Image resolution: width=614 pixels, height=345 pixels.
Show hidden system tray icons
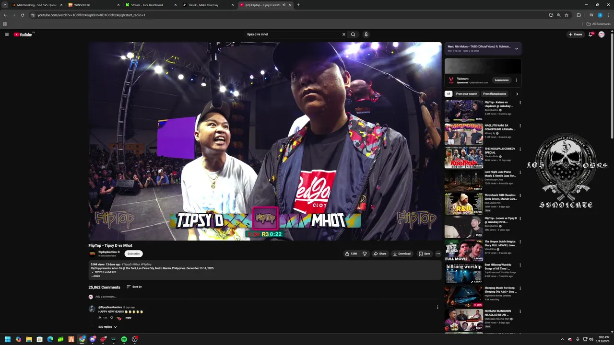562,339
